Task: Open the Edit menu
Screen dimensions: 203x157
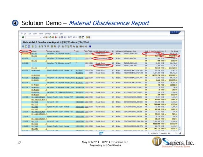Action: [x=30, y=33]
